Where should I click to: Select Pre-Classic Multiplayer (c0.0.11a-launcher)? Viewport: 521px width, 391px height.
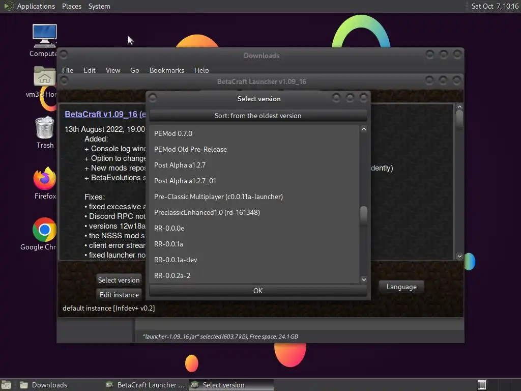click(x=254, y=197)
